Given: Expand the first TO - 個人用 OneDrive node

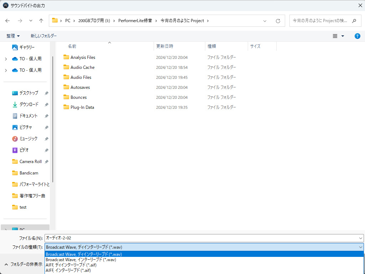Looking at the screenshot, I should [x=6, y=59].
